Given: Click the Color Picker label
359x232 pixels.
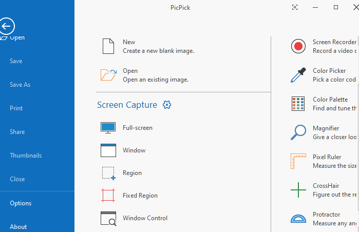Looking at the screenshot, I should click(x=329, y=71).
